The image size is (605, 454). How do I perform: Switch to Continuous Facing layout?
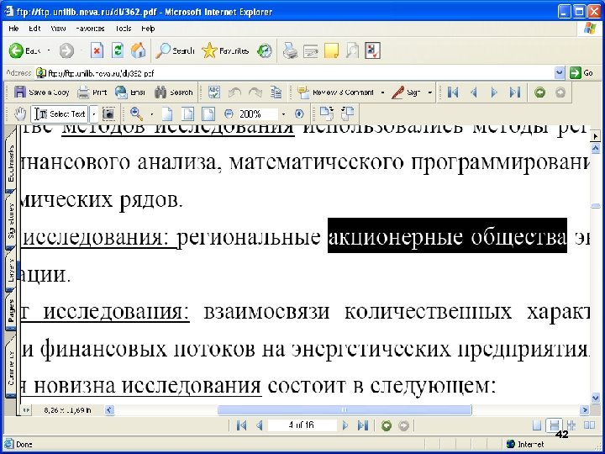click(571, 425)
